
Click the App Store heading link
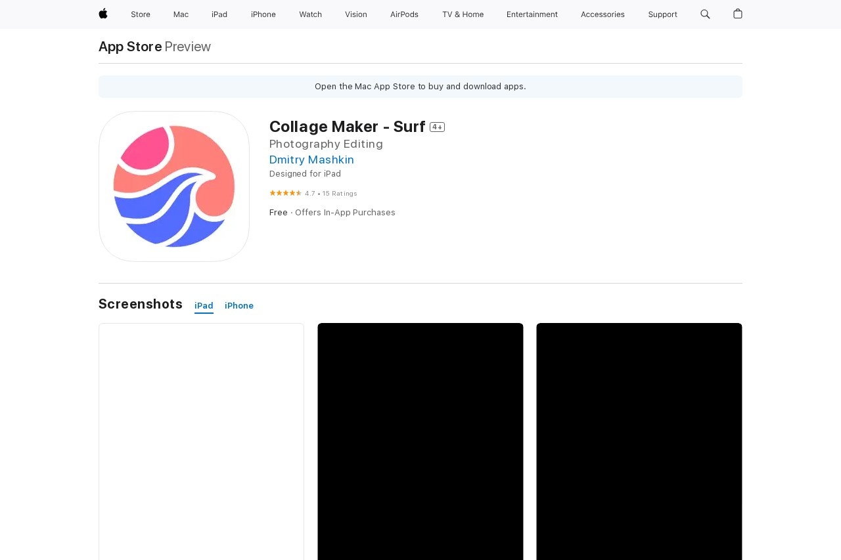130,47
